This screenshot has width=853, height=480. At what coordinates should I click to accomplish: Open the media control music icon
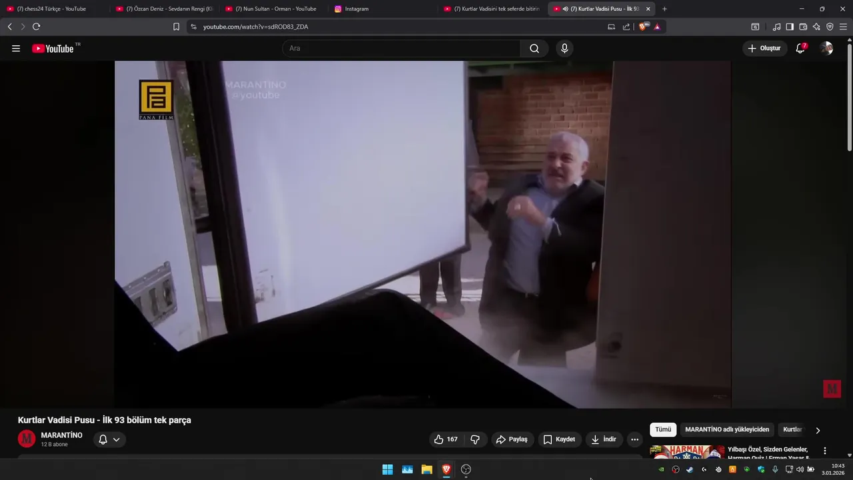[776, 27]
